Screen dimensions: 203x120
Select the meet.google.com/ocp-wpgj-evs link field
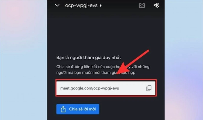(x=106, y=88)
